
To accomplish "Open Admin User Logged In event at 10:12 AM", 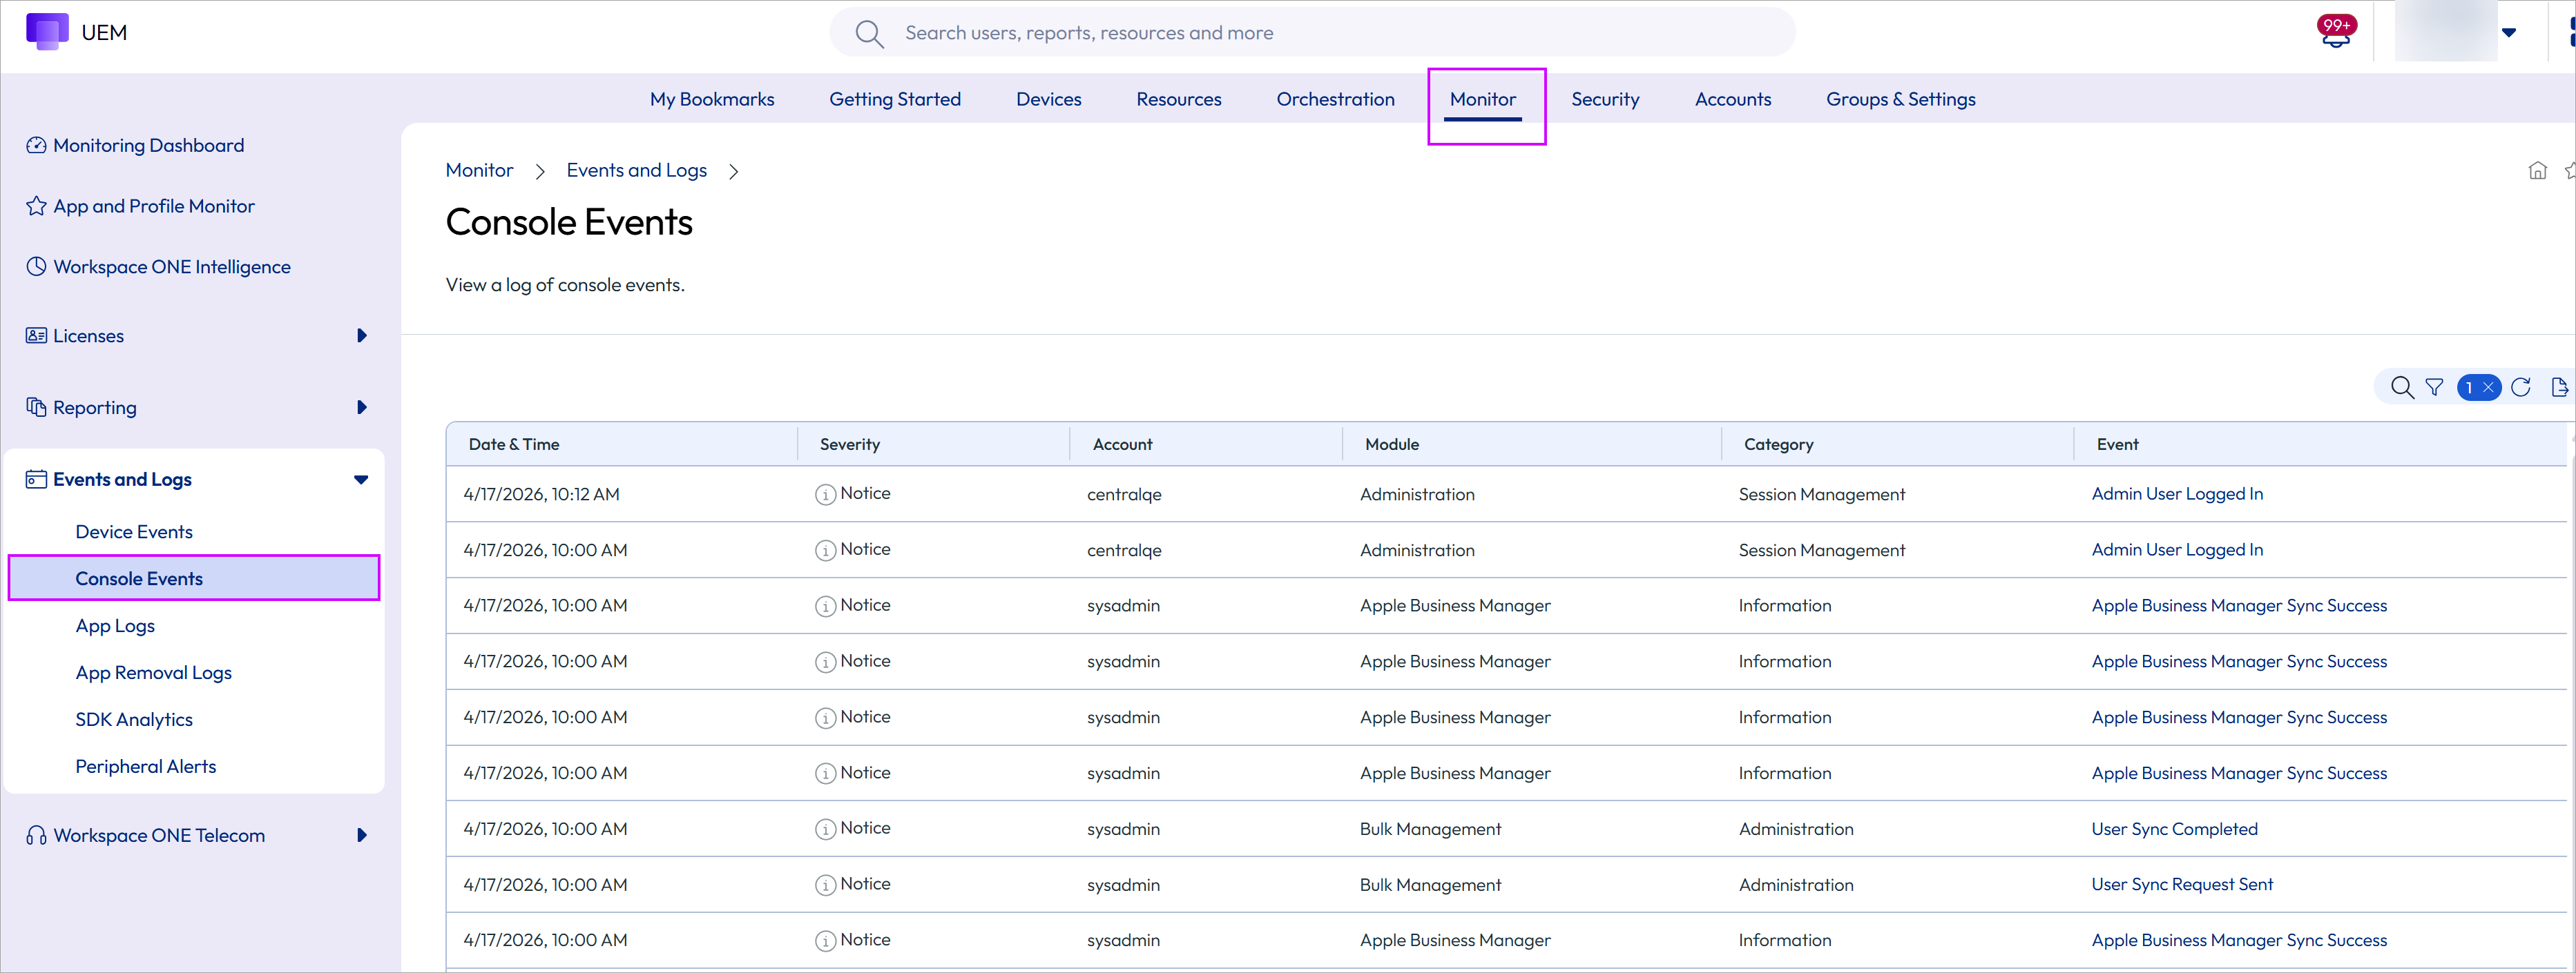I will coord(2176,495).
